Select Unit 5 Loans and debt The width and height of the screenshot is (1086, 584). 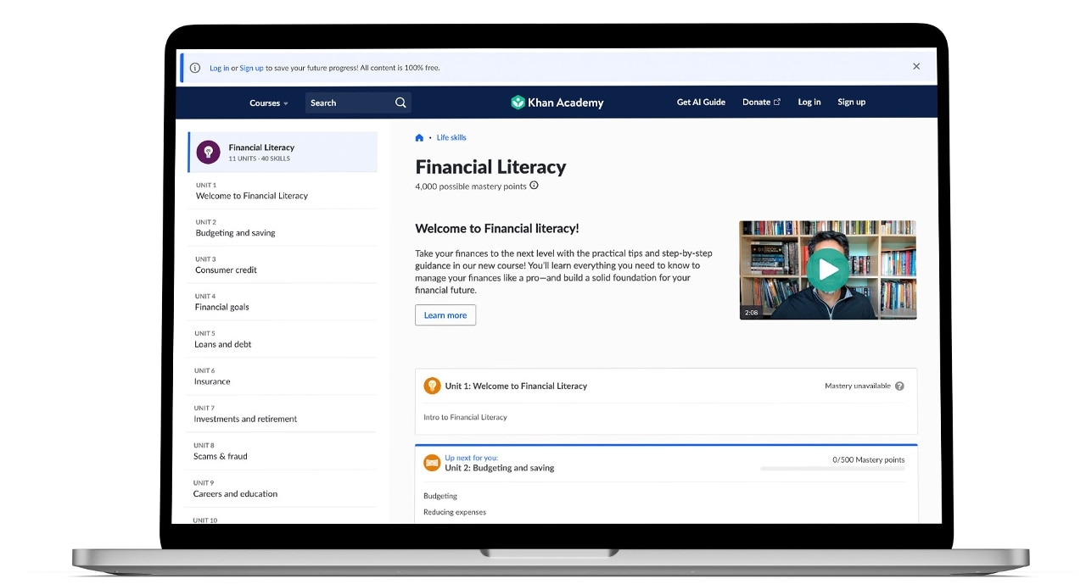[222, 344]
